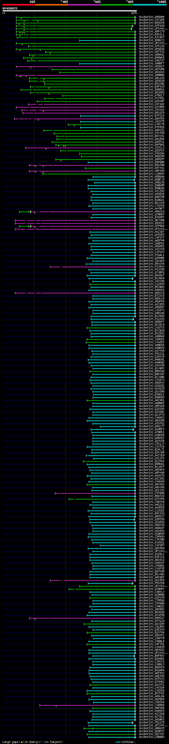Open hit UniRef100_A9SR27
Image resolution: width=169 pixels, height=744 pixels.
coord(151,67)
